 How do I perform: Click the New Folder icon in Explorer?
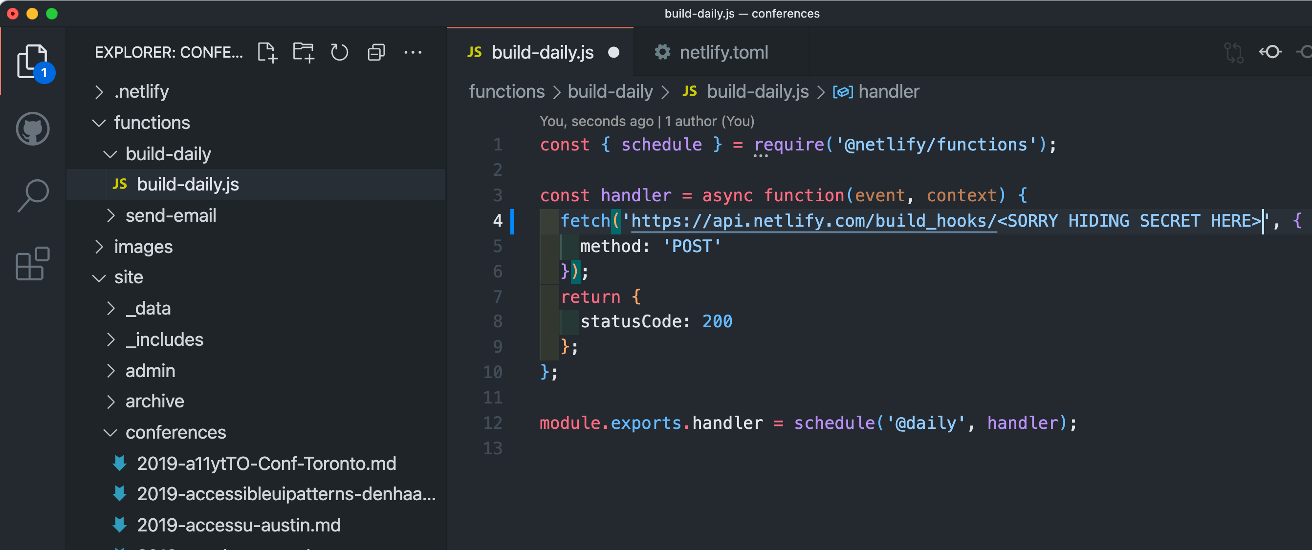tap(303, 52)
